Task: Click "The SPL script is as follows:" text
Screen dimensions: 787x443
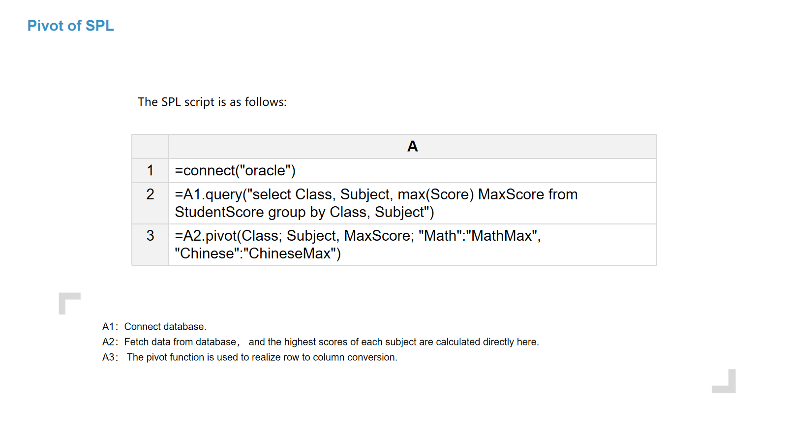Action: [212, 102]
